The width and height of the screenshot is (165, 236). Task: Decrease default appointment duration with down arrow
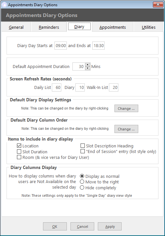pos(87,68)
